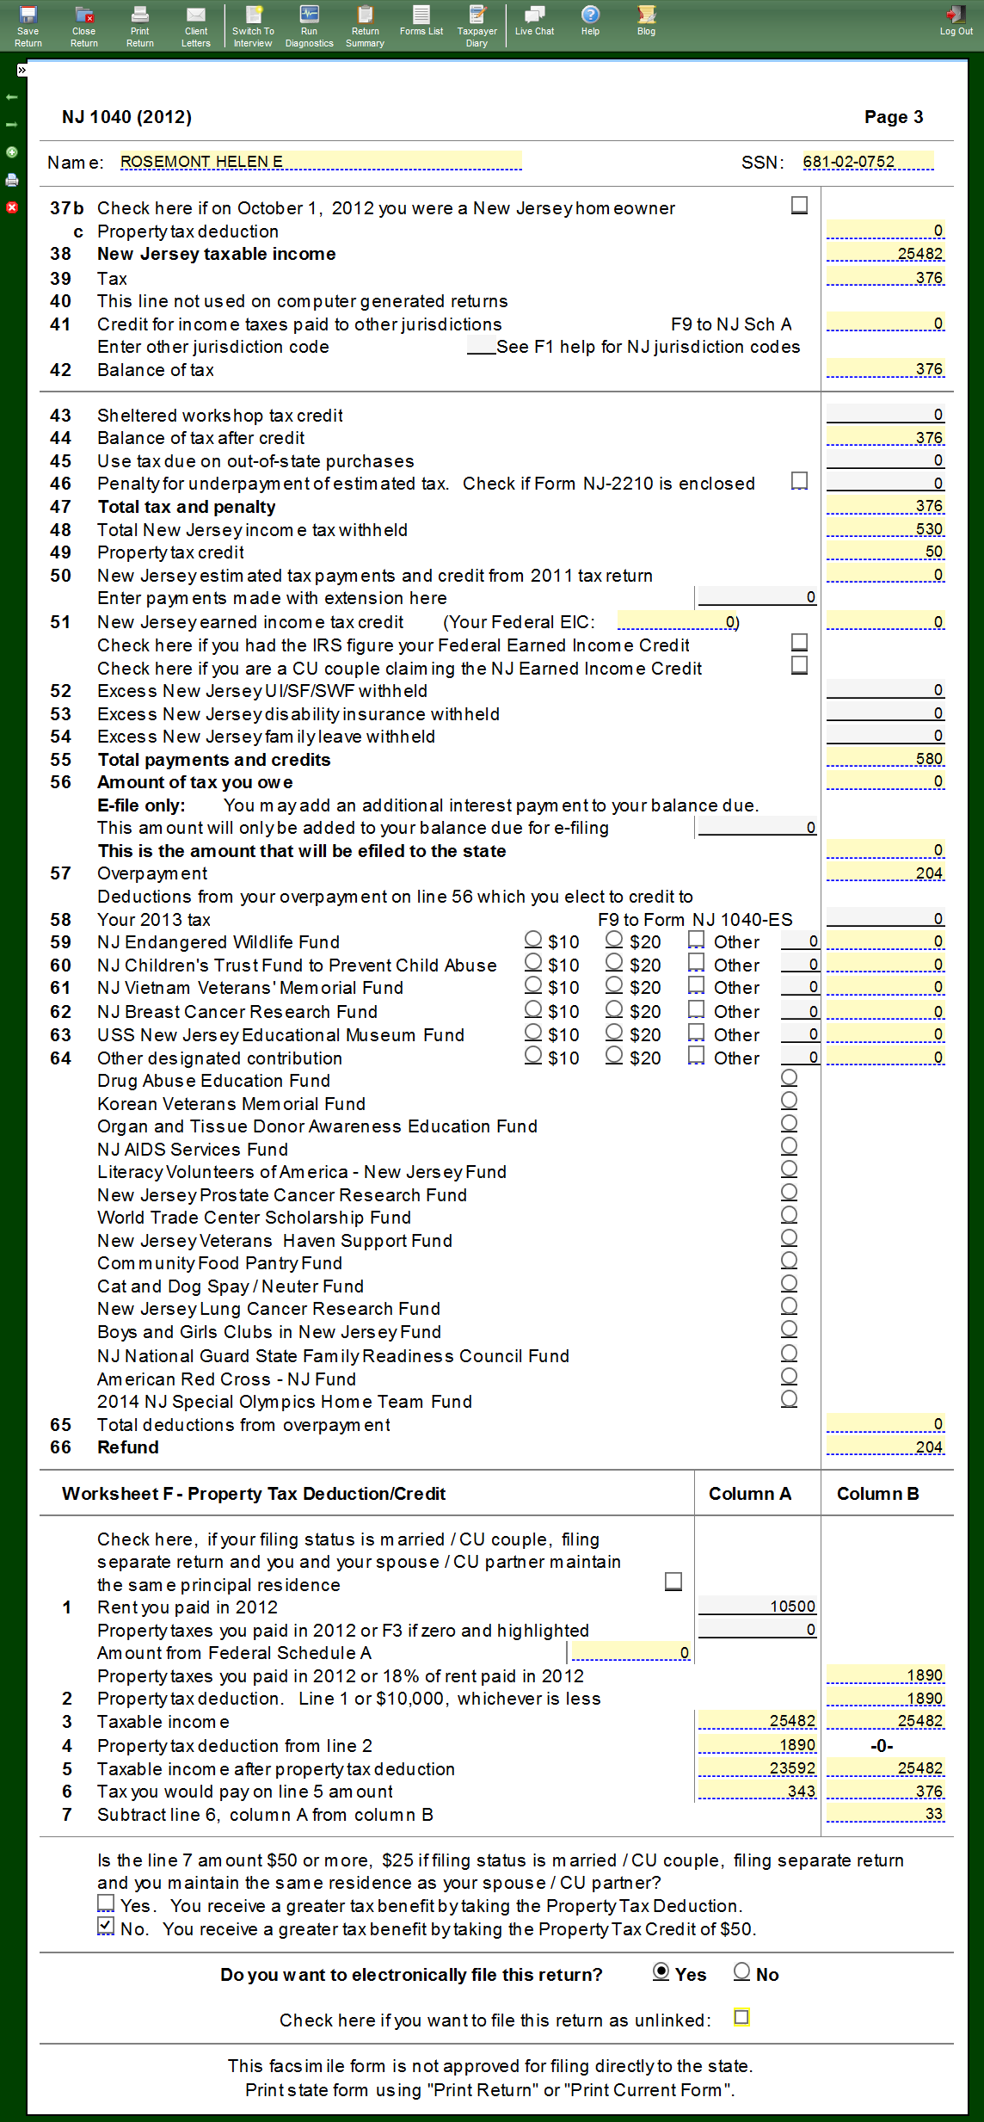The width and height of the screenshot is (984, 2122).
Task: Check the New Jersey homeowner box on line 37b
Action: (x=799, y=206)
